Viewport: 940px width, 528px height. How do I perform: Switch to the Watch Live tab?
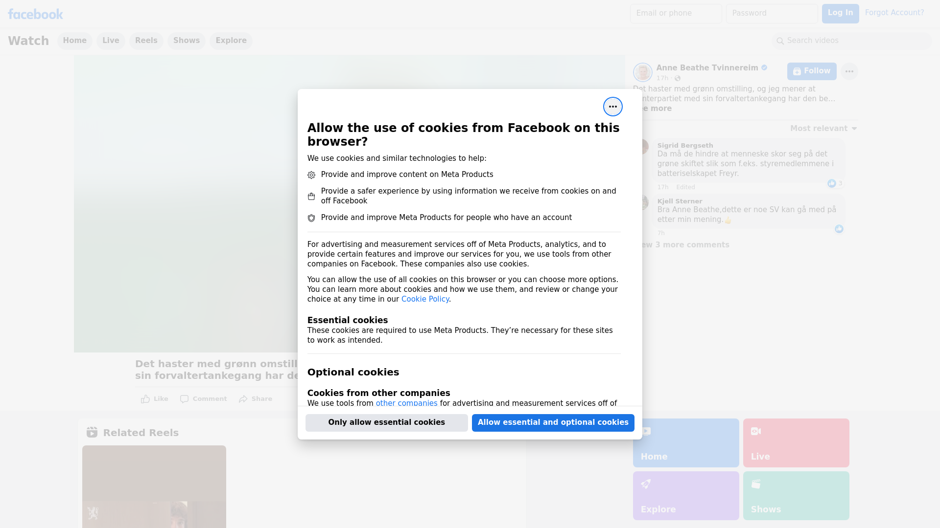click(111, 41)
